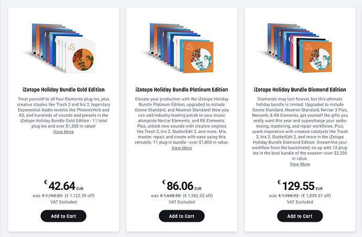Click the €129.55 price on Diamond card
The width and height of the screenshot is (362, 237).
pos(300,186)
